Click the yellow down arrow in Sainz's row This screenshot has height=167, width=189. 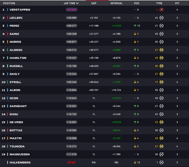click(x=135, y=34)
